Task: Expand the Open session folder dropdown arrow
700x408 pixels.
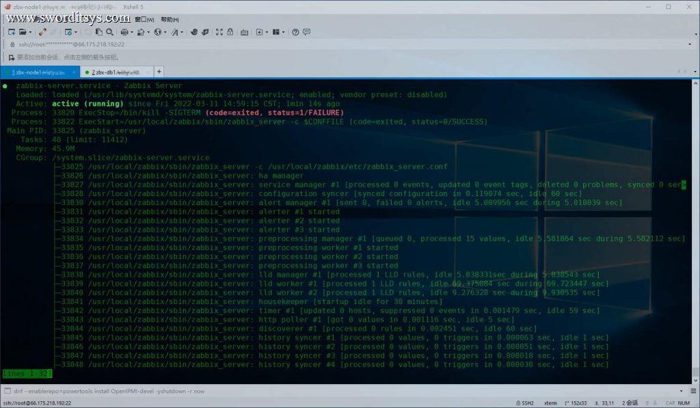Action: [30, 32]
